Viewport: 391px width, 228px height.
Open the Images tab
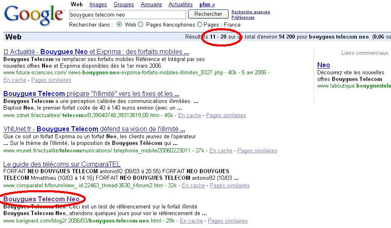[x=98, y=5]
